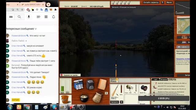Follow the Продлить путевку link
196x110 pixels.
(x=183, y=59)
